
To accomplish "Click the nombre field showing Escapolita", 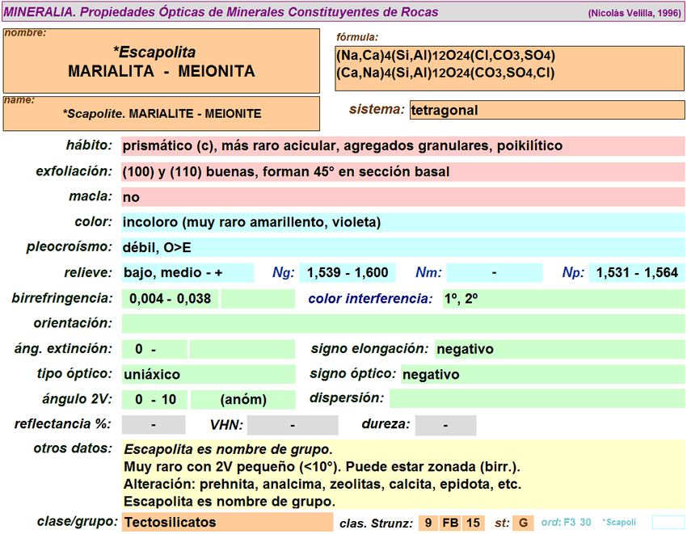I will click(x=162, y=61).
